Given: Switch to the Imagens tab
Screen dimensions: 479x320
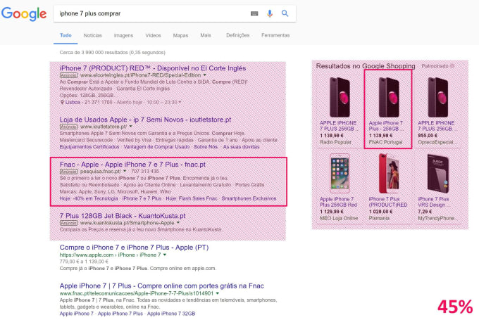Looking at the screenshot, I should point(123,35).
